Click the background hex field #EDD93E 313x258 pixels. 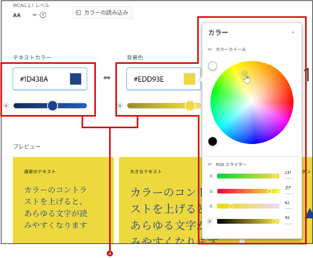(163, 79)
